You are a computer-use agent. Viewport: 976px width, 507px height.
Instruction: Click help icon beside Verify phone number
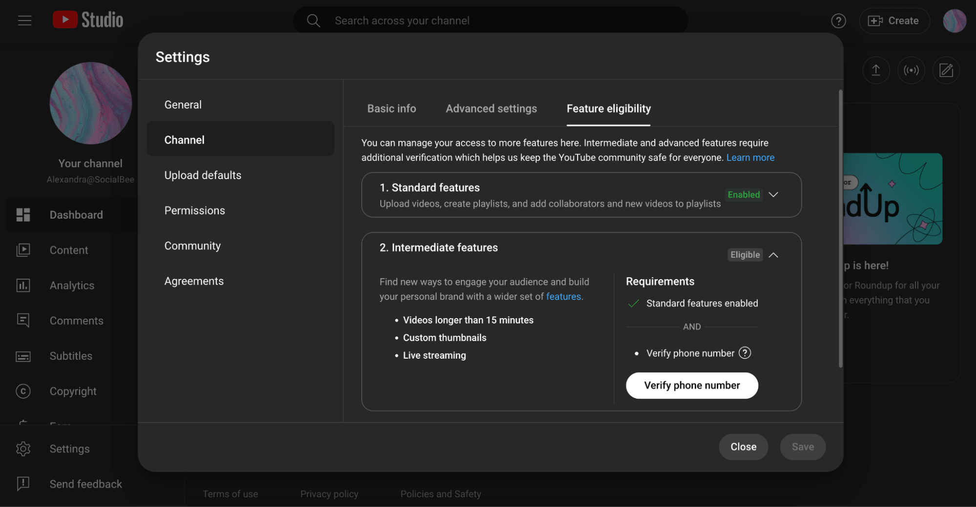pyautogui.click(x=745, y=353)
